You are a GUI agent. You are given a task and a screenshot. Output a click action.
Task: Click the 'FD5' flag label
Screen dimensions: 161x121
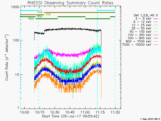[x=48, y=14]
